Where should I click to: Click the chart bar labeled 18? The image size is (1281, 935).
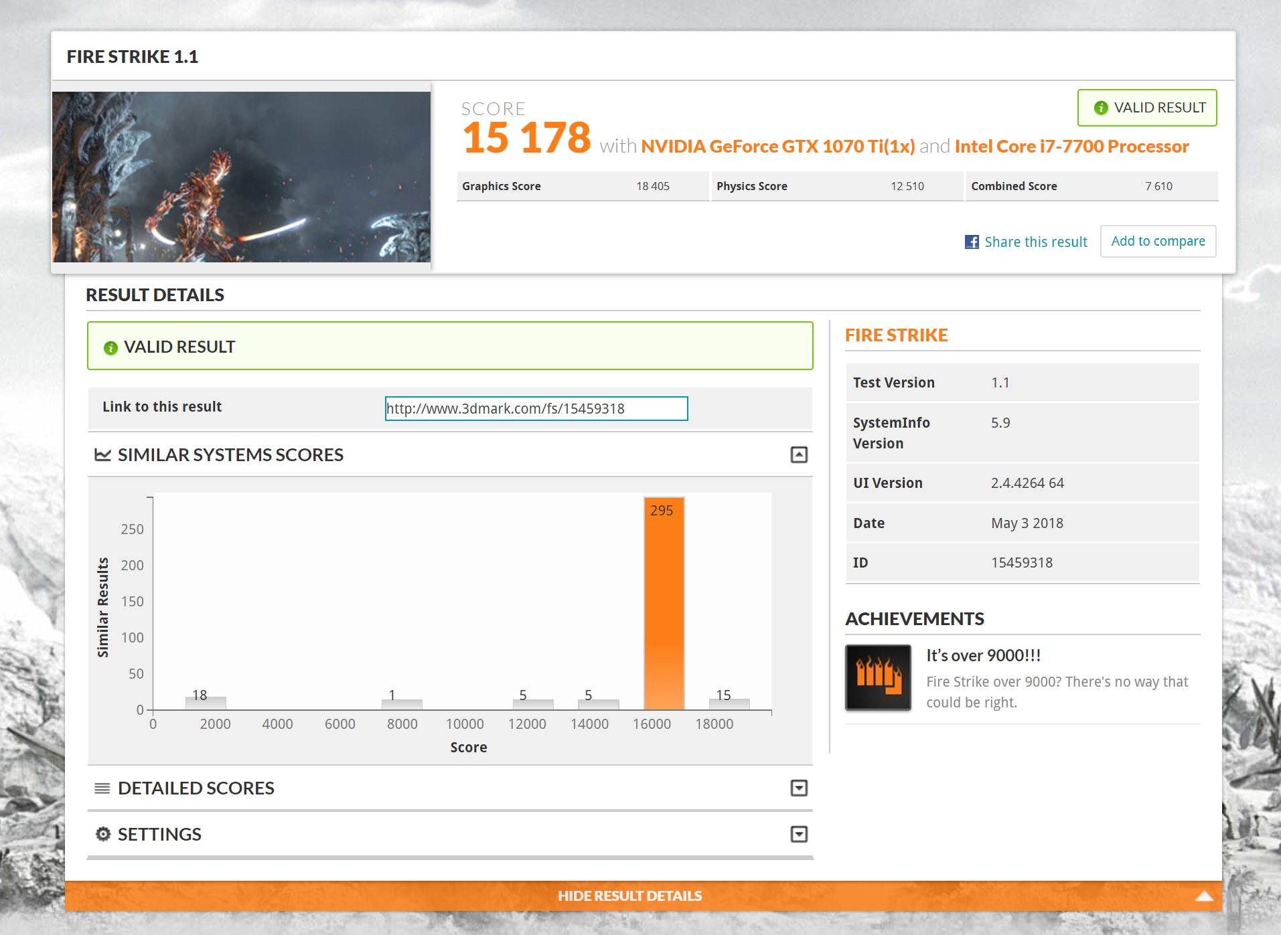[206, 703]
